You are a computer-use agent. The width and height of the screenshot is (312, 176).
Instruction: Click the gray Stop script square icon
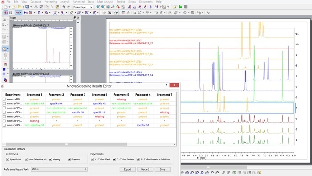click(x=186, y=7)
